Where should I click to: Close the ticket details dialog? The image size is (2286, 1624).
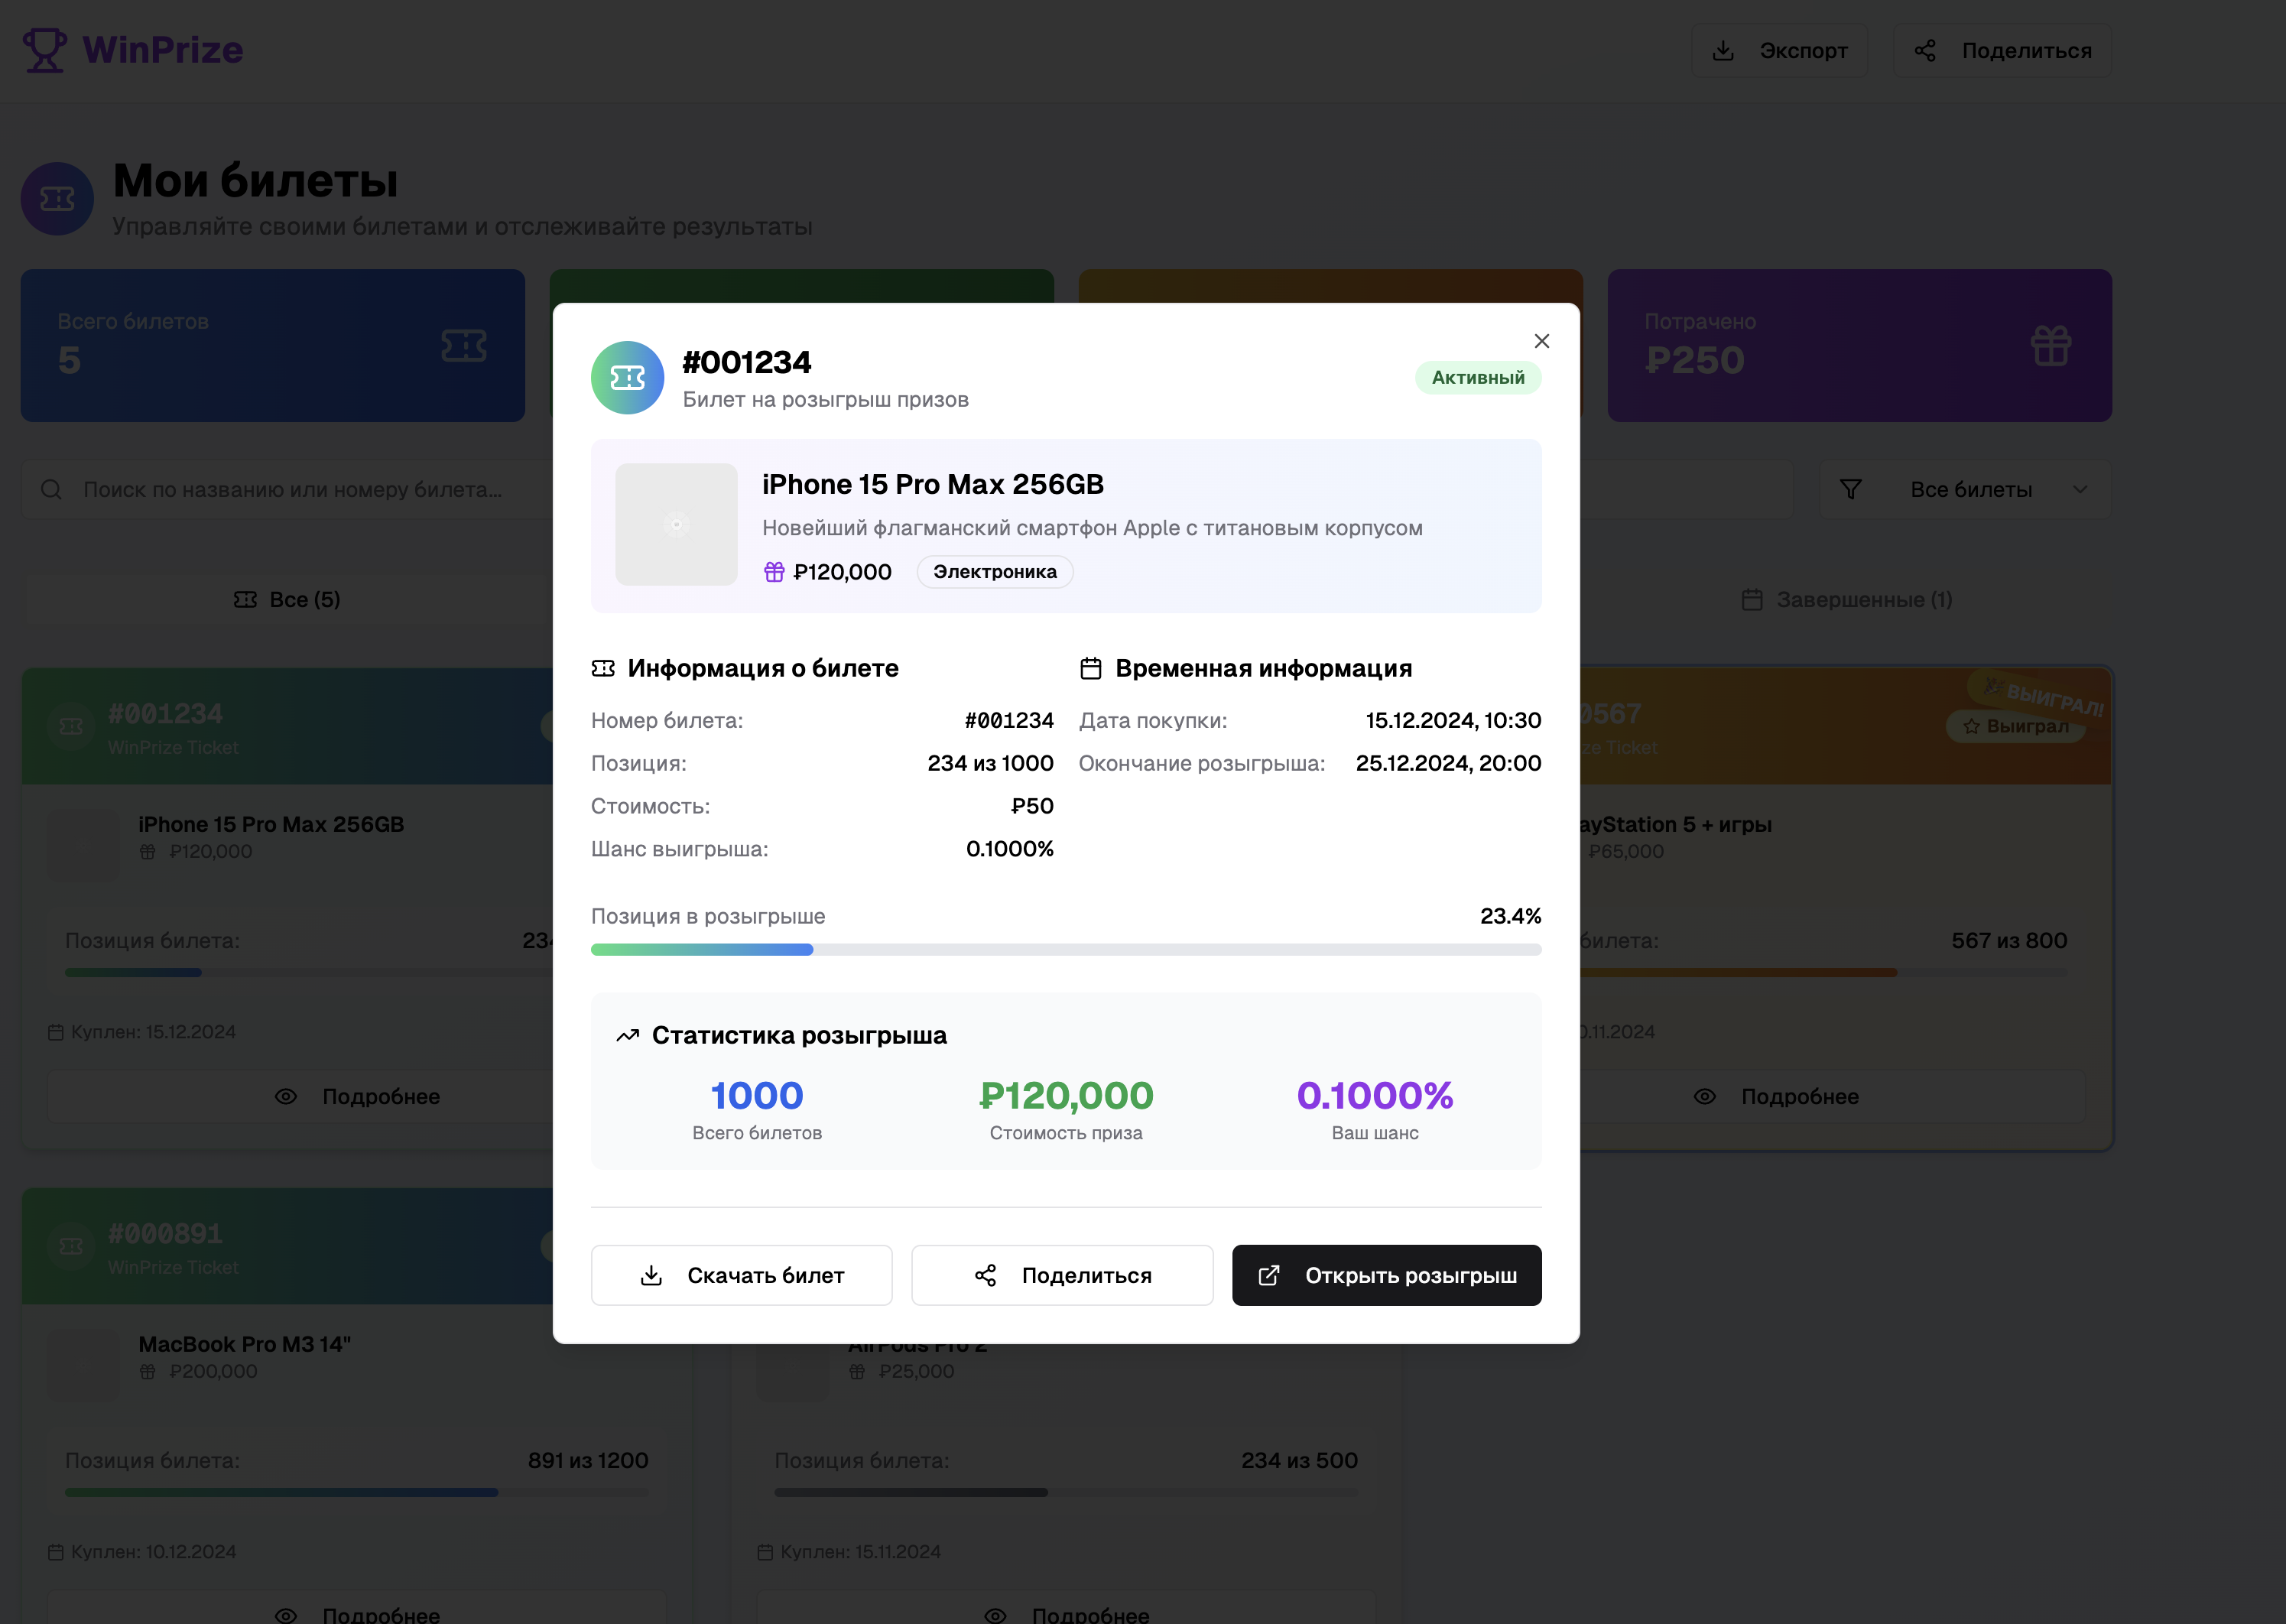1541,341
